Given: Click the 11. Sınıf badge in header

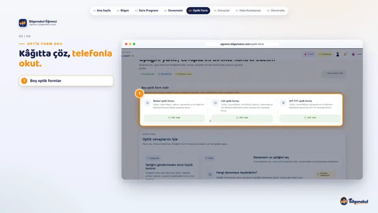Looking at the screenshot, I should 309,54.
